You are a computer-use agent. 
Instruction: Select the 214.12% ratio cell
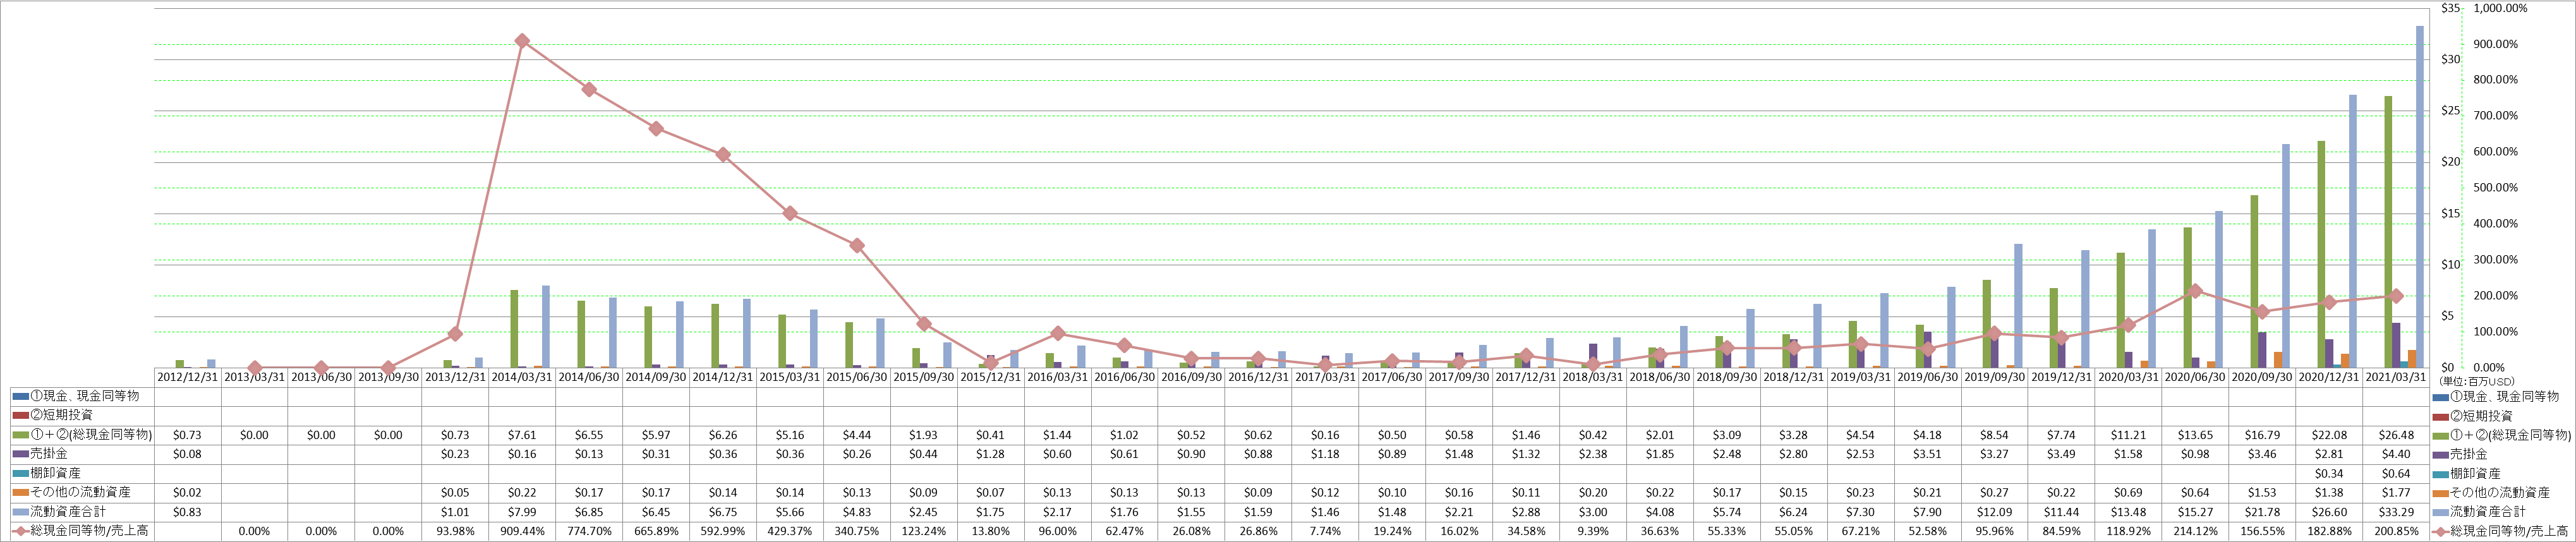tap(2195, 531)
